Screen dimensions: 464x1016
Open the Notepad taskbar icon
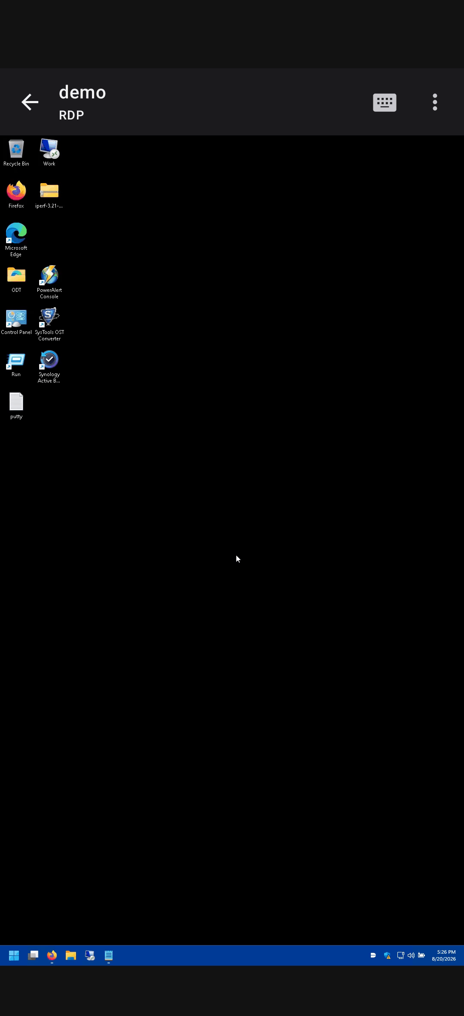[109, 955]
